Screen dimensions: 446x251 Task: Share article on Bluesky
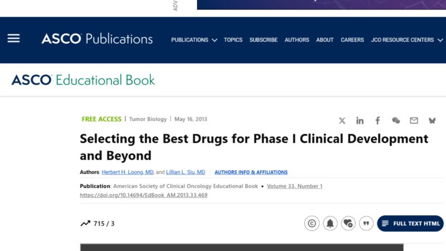[x=432, y=120]
